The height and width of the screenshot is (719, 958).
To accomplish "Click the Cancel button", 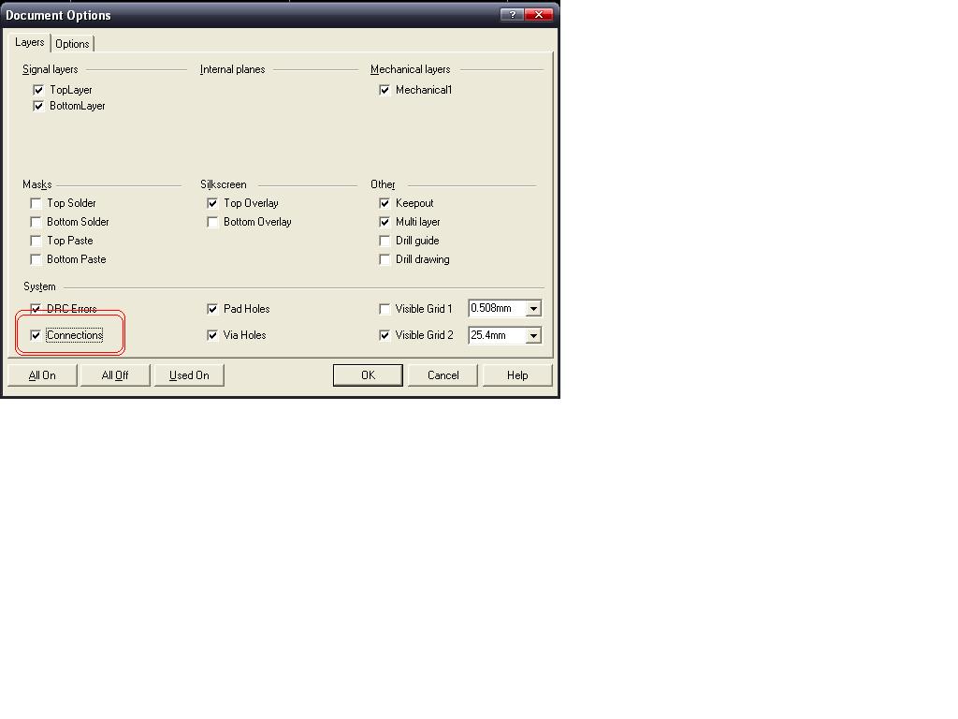I will tap(443, 375).
